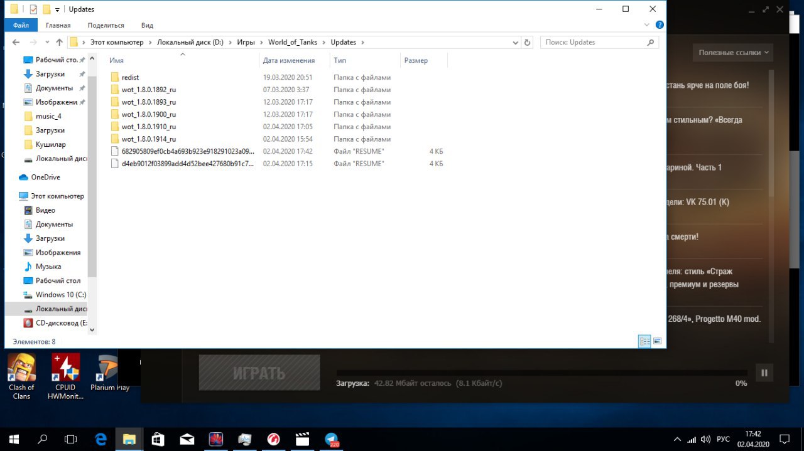Switch to the Вид ribbon tab
This screenshot has width=804, height=451.
[x=147, y=25]
